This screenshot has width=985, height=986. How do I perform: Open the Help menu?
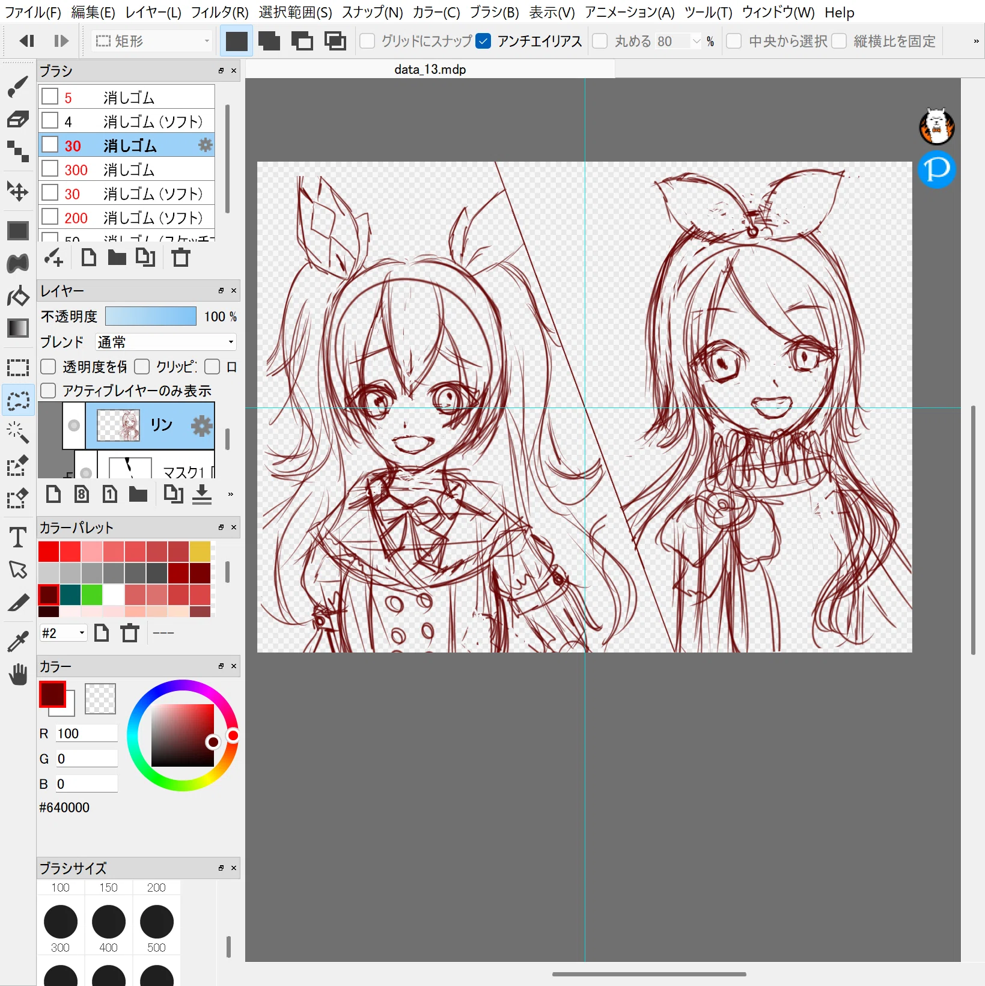839,12
